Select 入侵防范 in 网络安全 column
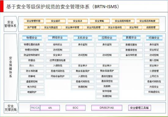This screenshot has width=168, height=117. (x=58, y=66)
